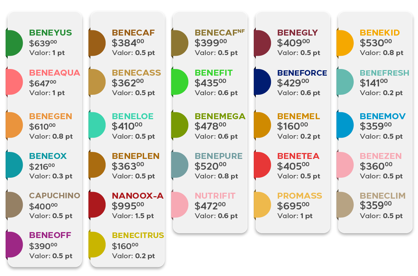Image resolution: width=418 pixels, height=276 pixels.
Task: Select the BENEAQUA product name
Action: coord(55,73)
